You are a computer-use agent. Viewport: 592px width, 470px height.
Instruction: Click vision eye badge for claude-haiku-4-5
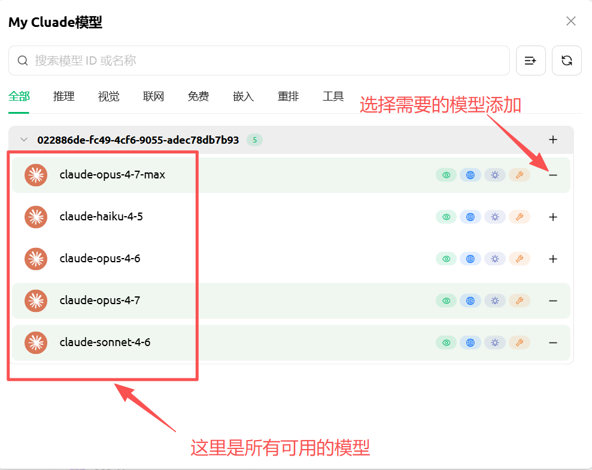coord(447,217)
